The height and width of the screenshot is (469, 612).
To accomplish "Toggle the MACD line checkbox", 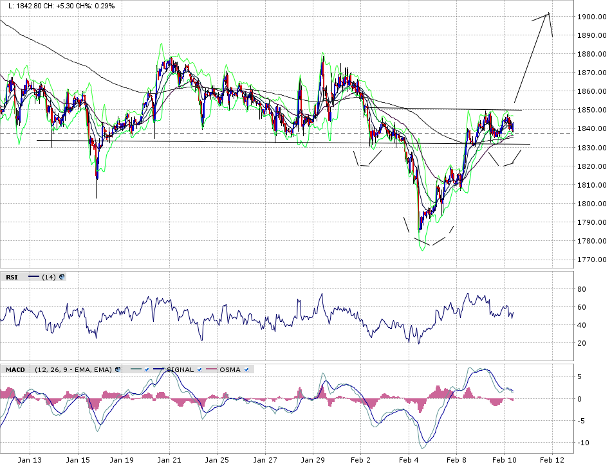I will coord(147,369).
